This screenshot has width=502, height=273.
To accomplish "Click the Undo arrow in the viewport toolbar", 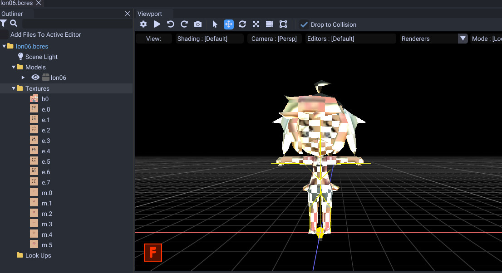I will pos(171,24).
